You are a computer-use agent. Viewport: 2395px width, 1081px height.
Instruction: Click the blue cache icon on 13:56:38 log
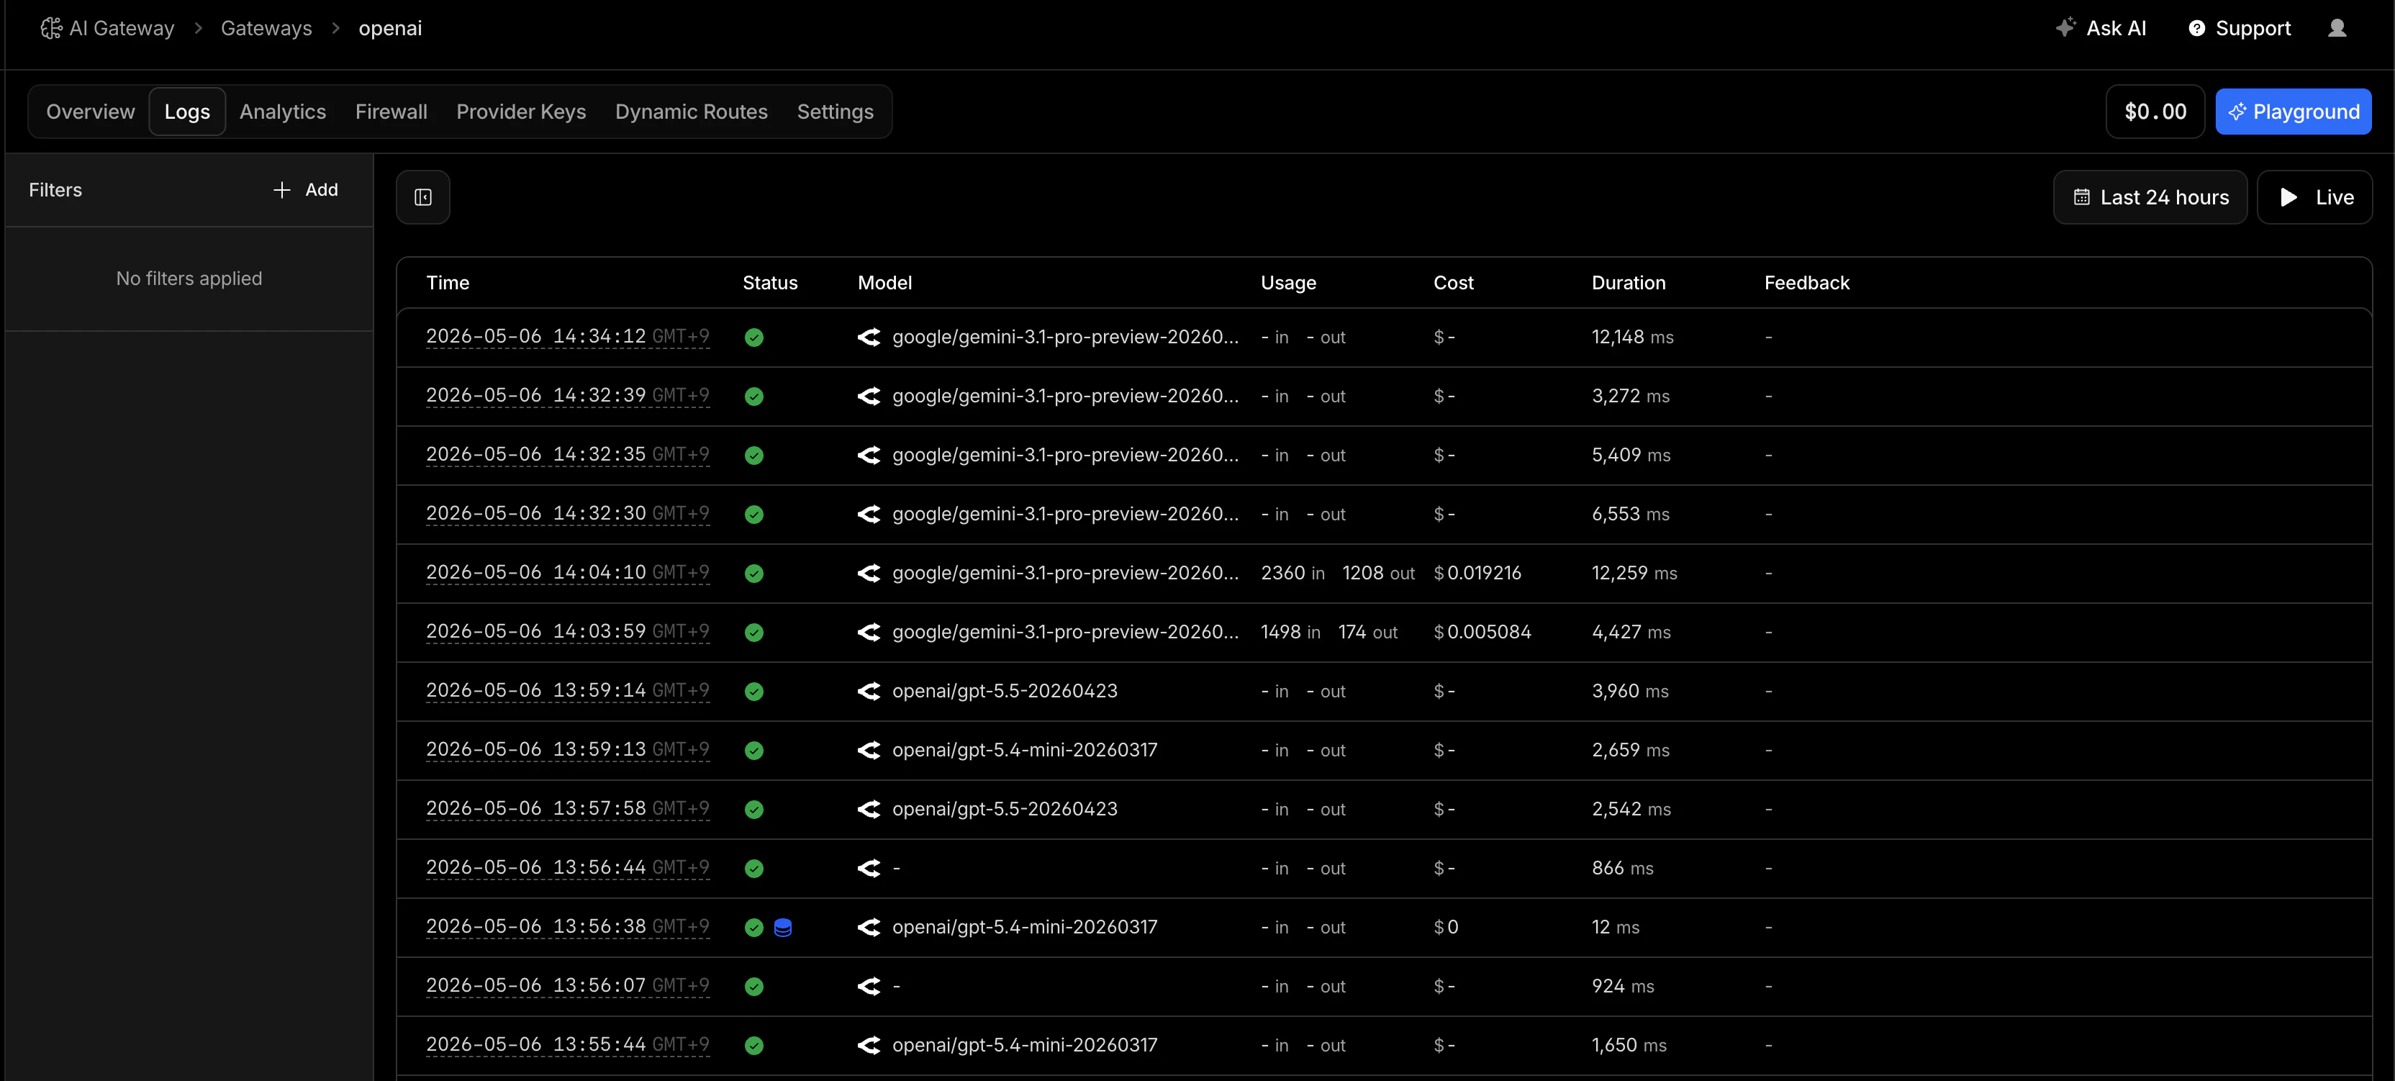783,928
